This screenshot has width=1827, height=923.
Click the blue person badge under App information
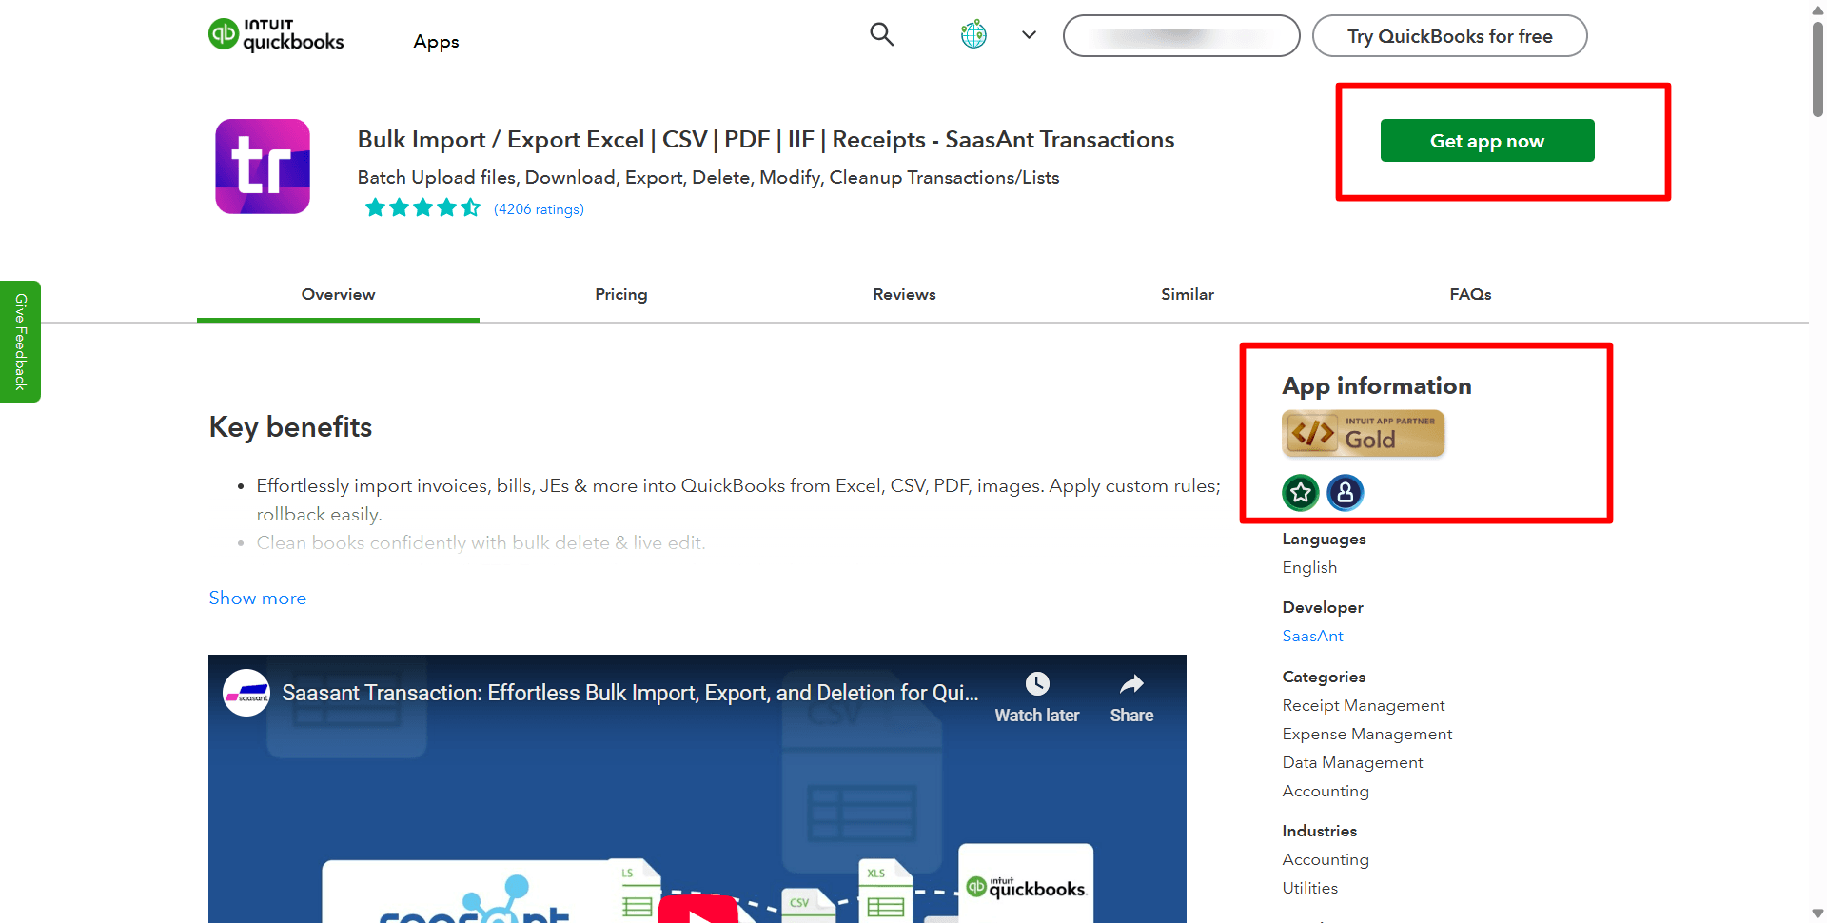(1345, 493)
